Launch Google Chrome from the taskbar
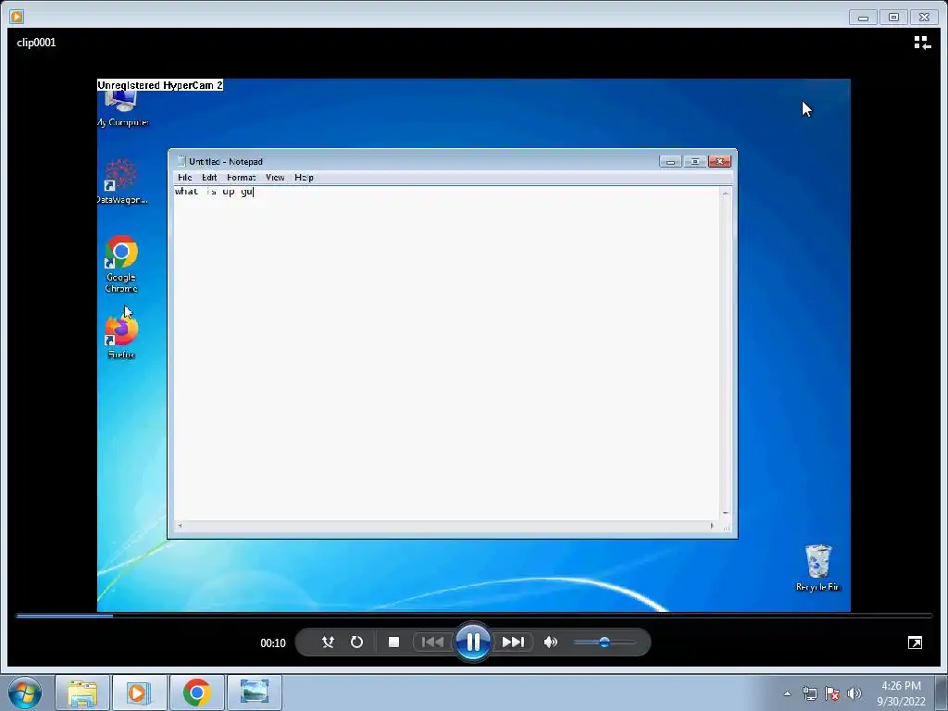 (x=196, y=692)
